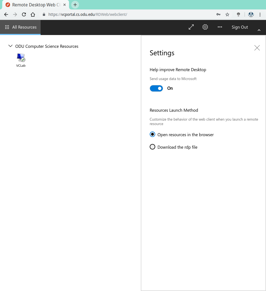Screen dimensions: 266x291
Task: Click Send usage data to Microsoft text
Action: click(x=173, y=79)
